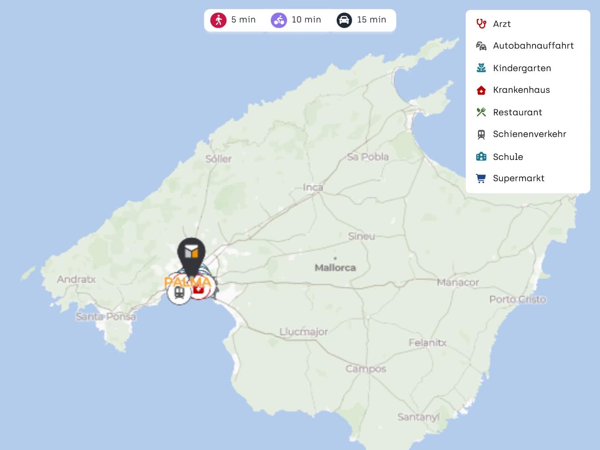Select the Krankenhaus category entry

pyautogui.click(x=521, y=90)
